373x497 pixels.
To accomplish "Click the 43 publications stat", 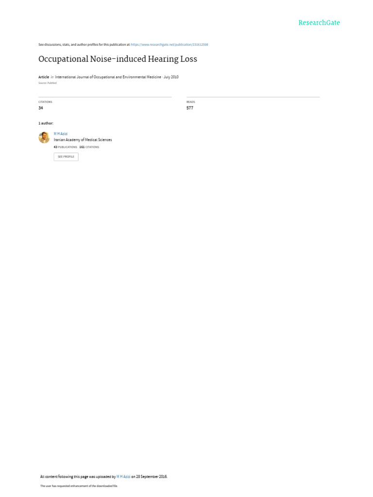I will click(66, 147).
